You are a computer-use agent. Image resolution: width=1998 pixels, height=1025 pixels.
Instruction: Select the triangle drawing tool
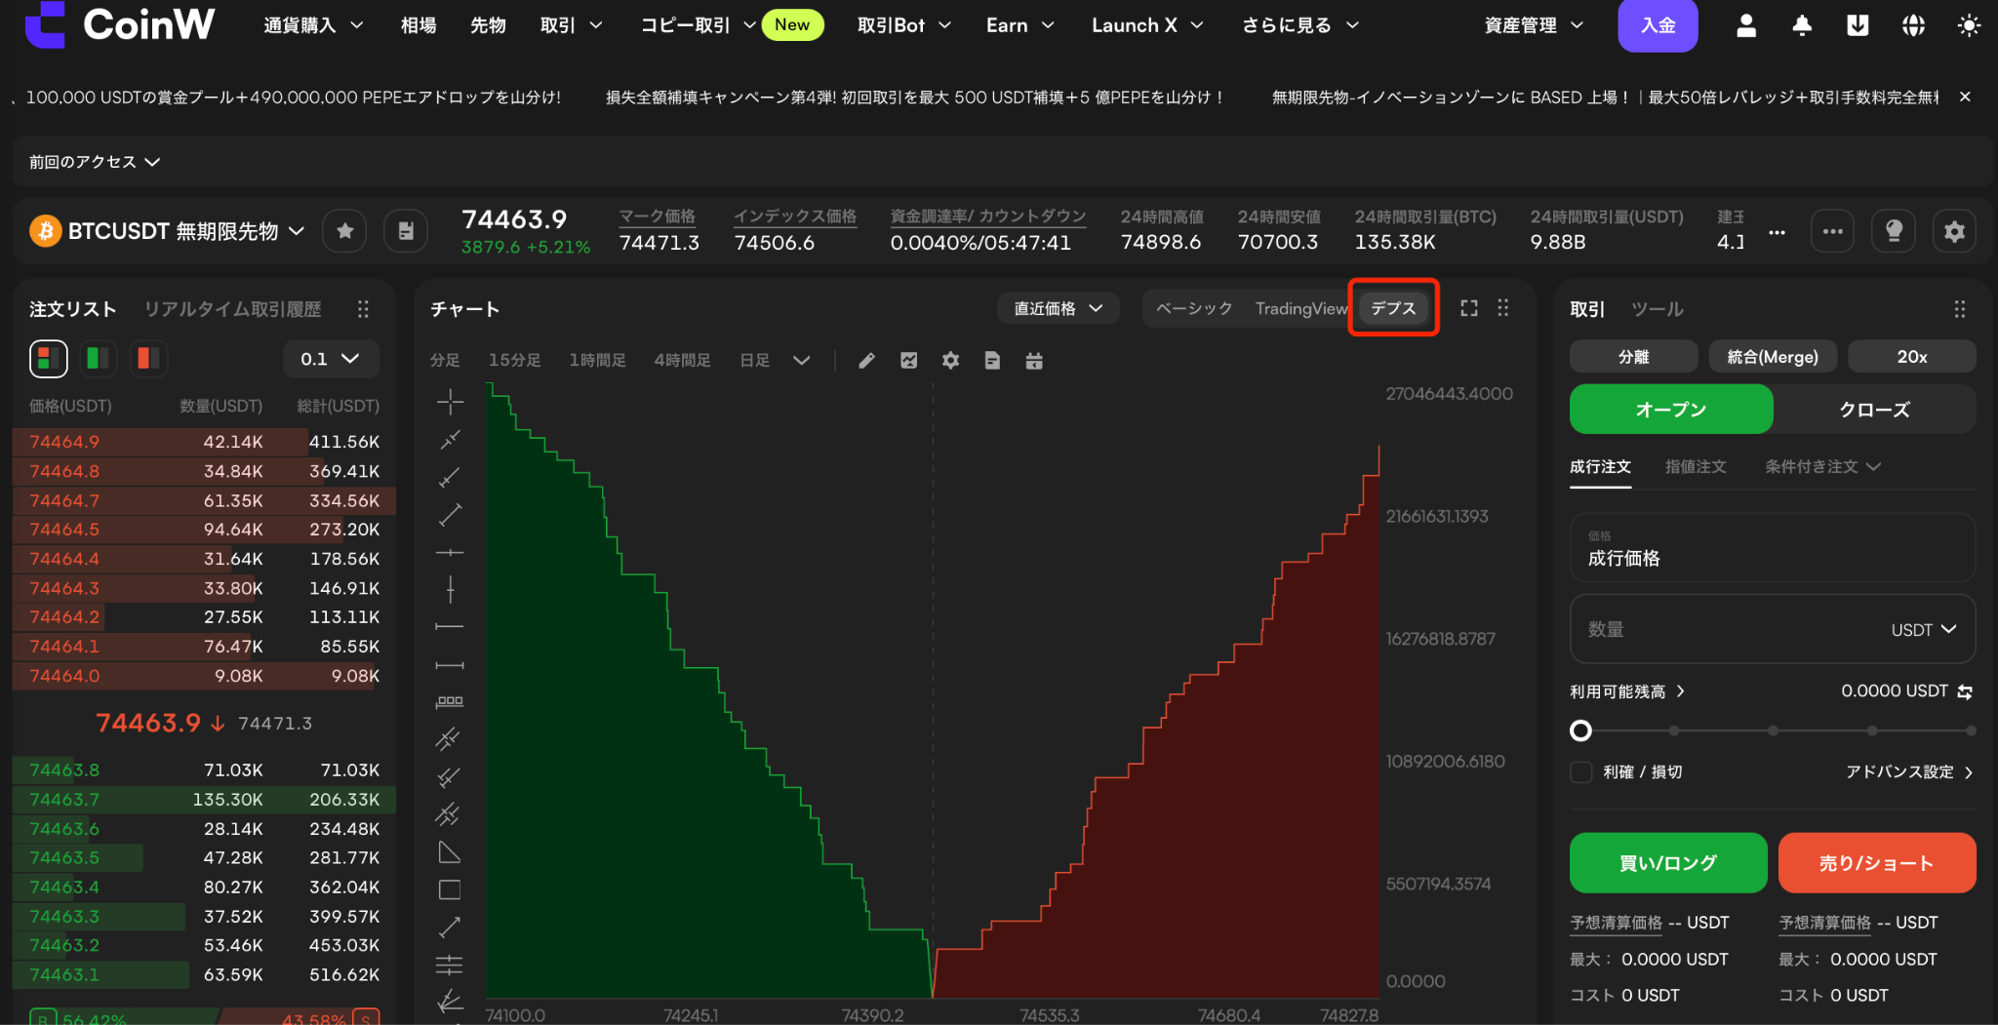450,852
